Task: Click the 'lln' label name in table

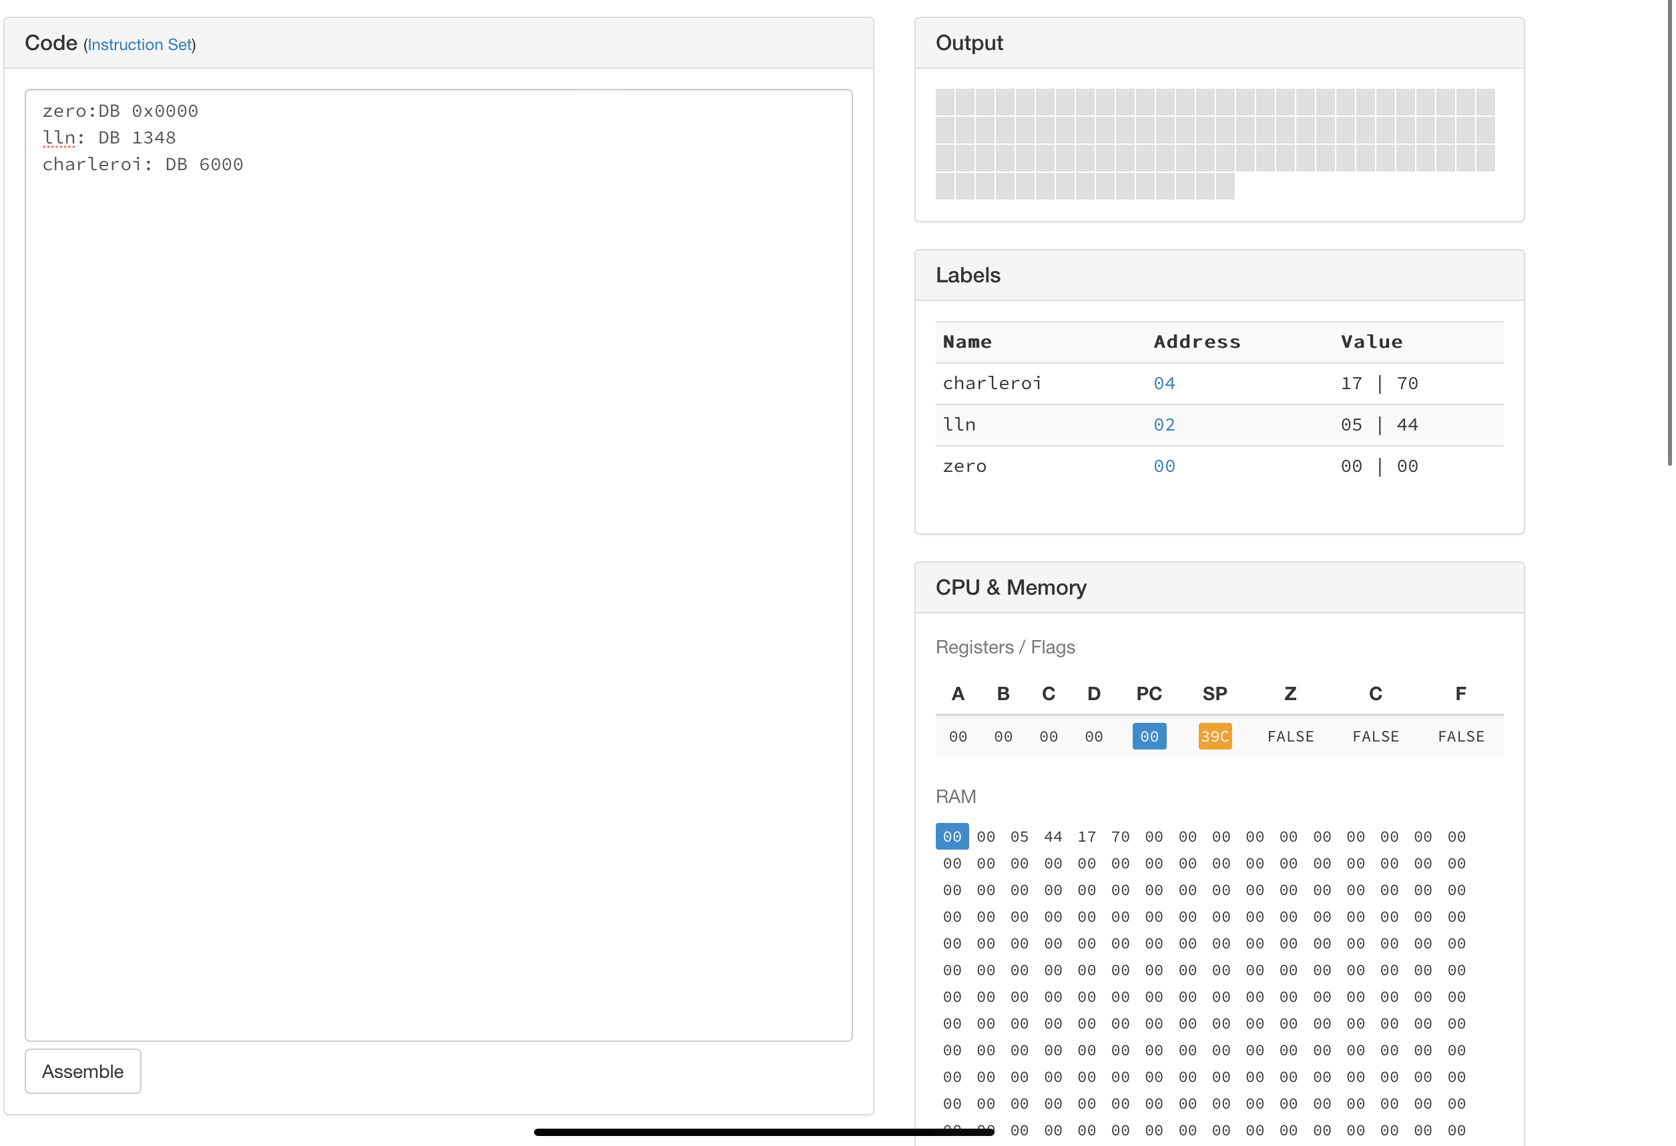Action: tap(959, 424)
